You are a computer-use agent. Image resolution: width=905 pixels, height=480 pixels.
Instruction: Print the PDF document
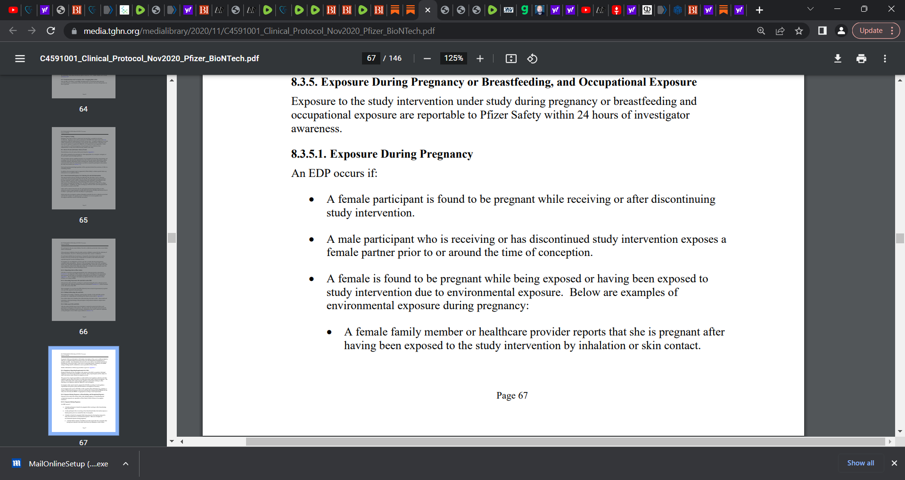click(x=861, y=58)
